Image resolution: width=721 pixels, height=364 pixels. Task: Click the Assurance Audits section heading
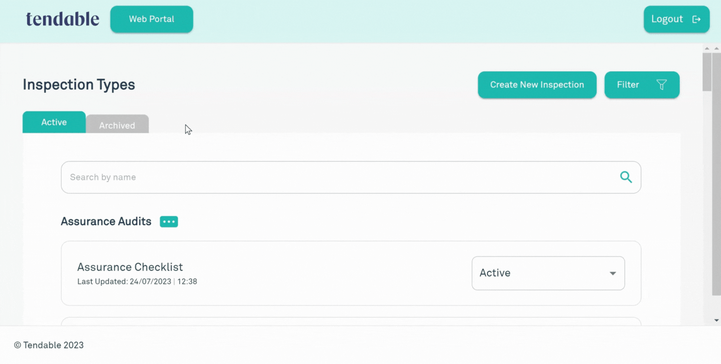coord(106,221)
